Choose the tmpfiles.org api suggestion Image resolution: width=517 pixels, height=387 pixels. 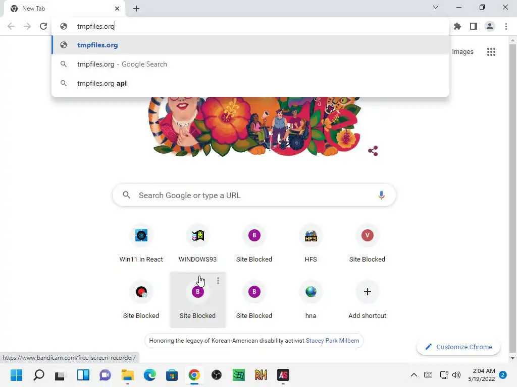pos(250,83)
